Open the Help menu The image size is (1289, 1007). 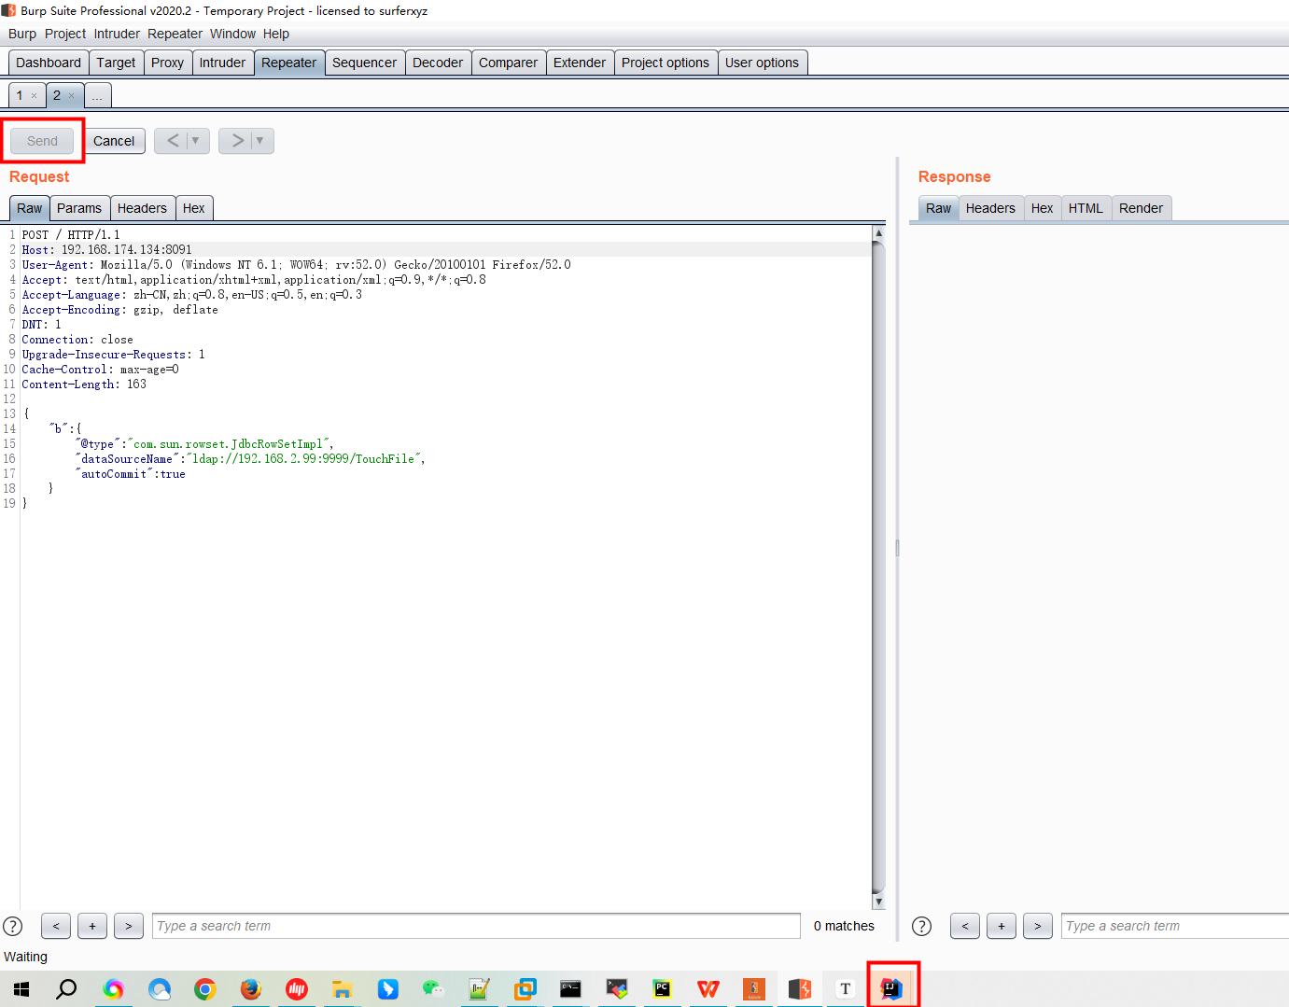pyautogui.click(x=276, y=34)
